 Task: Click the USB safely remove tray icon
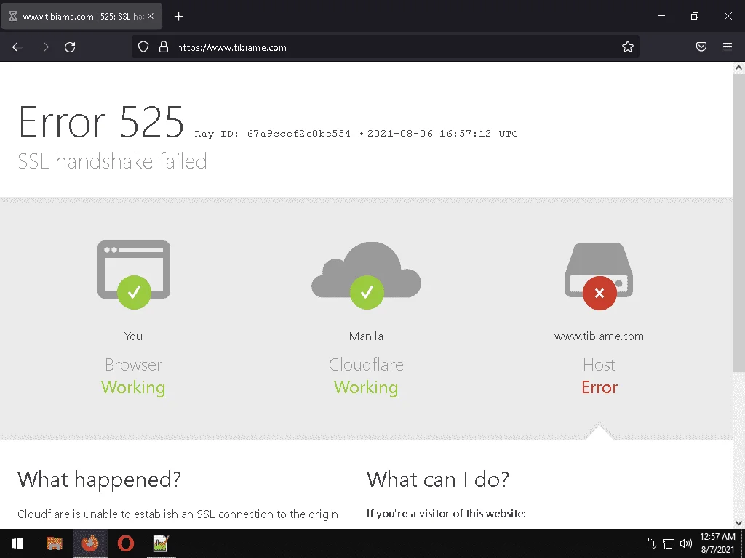point(651,543)
